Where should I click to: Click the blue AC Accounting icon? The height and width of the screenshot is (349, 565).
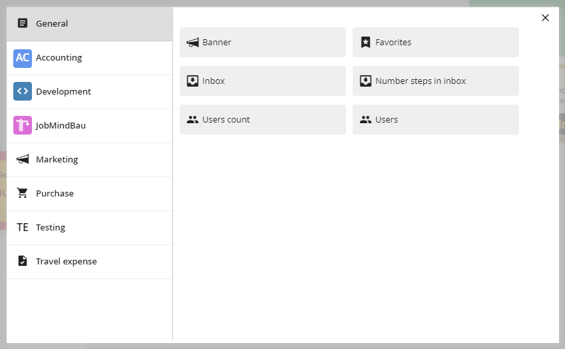pos(23,58)
